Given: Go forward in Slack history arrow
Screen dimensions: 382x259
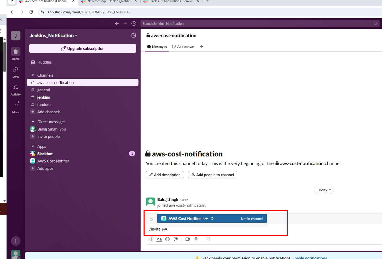Looking at the screenshot, I should (125, 24).
